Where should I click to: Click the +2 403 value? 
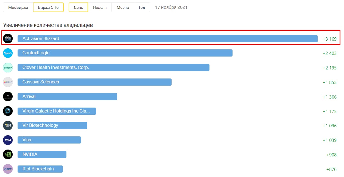(329, 53)
